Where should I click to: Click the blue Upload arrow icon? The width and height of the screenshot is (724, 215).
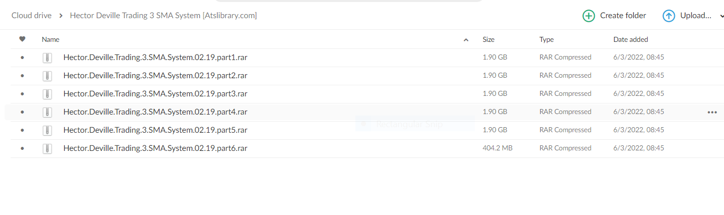click(669, 16)
